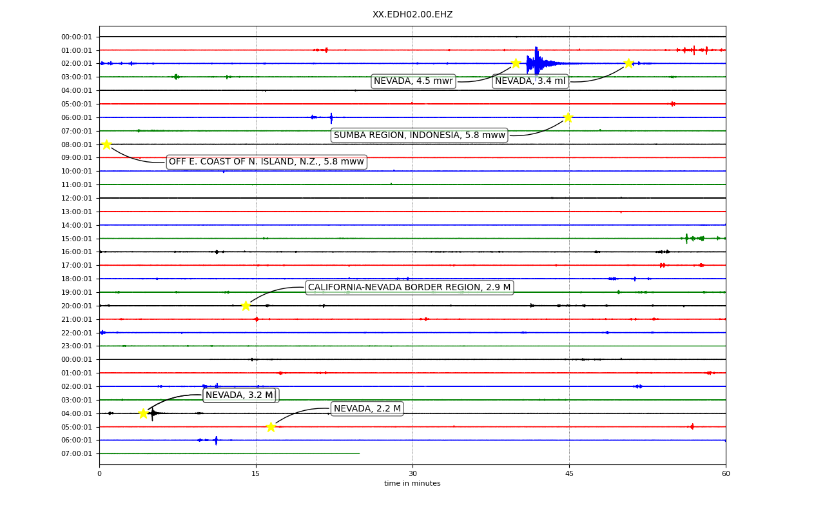Click the star marker for Nevada 3.2 M

coord(143,413)
